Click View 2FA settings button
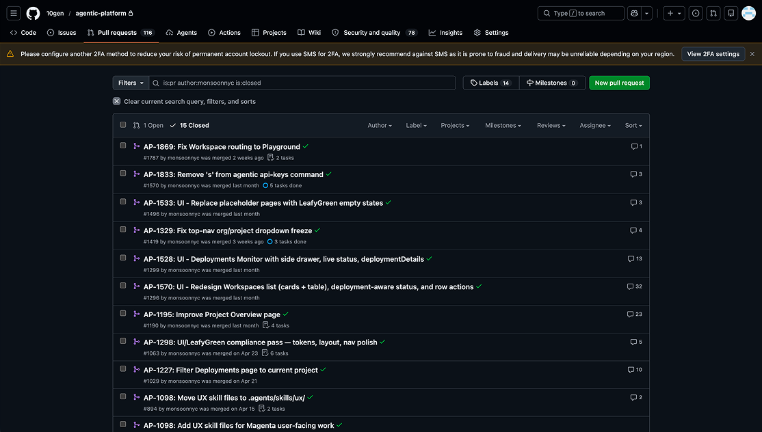The height and width of the screenshot is (432, 762). coord(713,54)
